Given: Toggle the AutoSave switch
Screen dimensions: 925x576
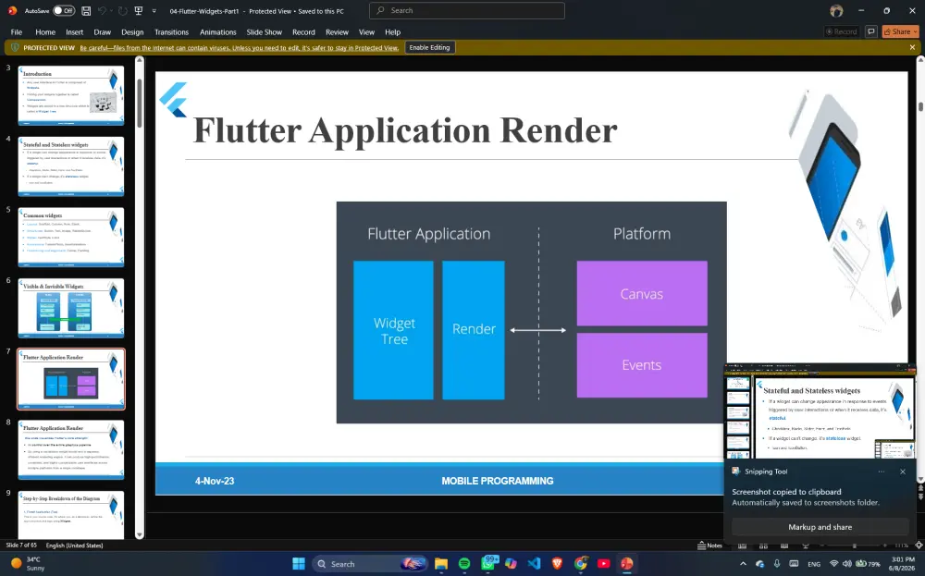Looking at the screenshot, I should [63, 10].
